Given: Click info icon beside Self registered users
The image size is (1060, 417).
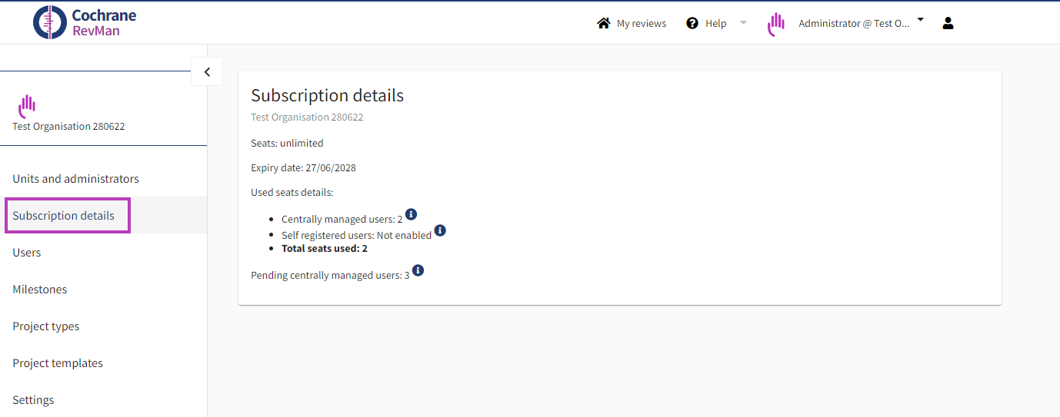Looking at the screenshot, I should (440, 230).
